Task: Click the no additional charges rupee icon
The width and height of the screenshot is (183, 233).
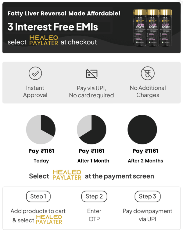Action: [148, 73]
